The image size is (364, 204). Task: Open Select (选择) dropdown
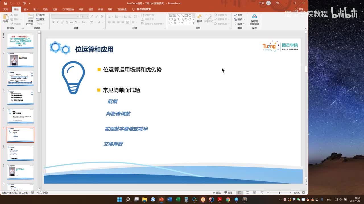point(239,24)
